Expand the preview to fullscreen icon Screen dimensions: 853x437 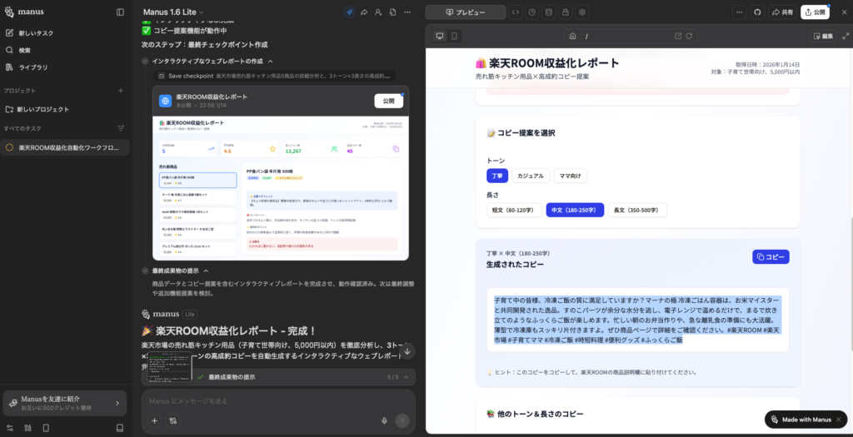pyautogui.click(x=846, y=36)
